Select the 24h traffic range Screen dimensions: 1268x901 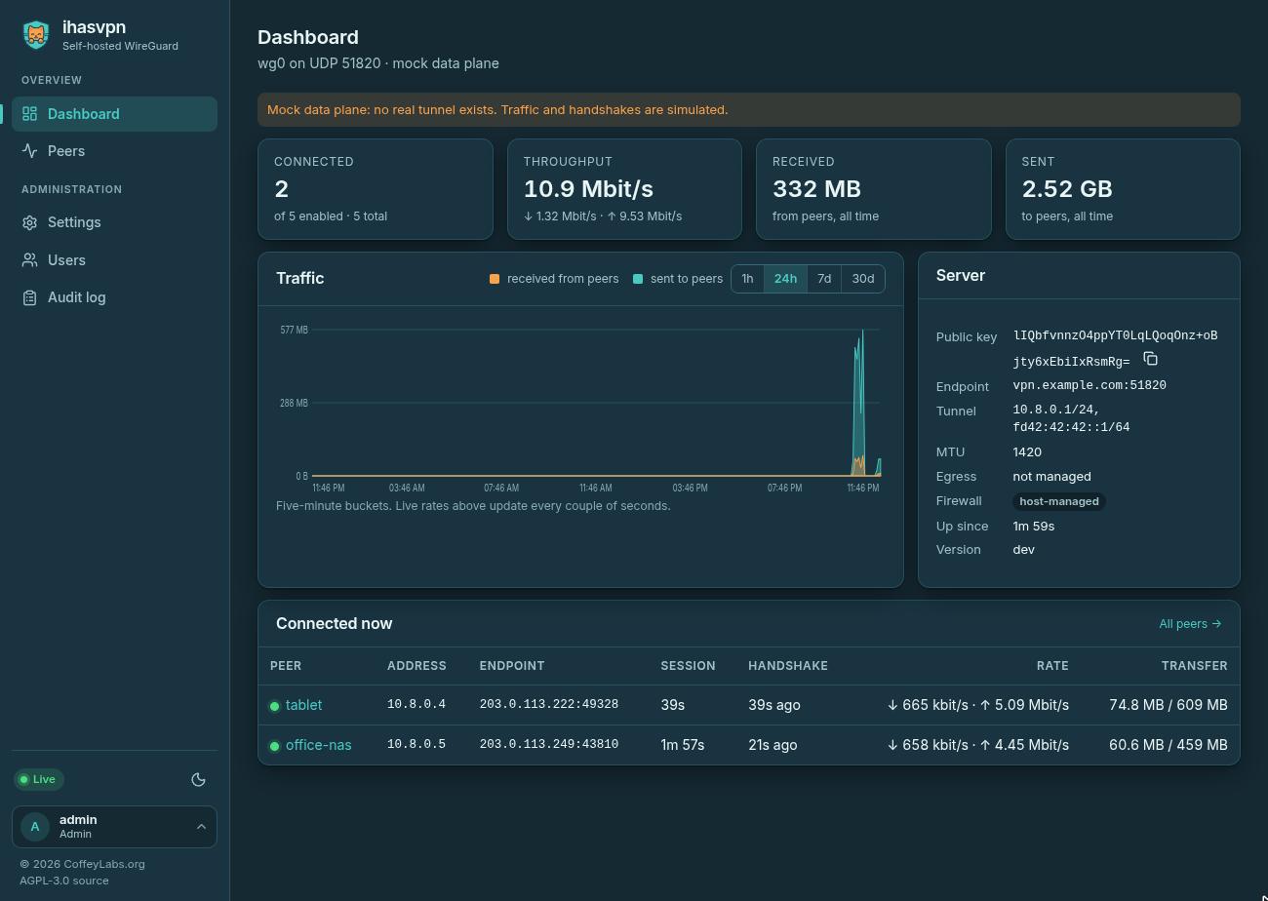785,278
